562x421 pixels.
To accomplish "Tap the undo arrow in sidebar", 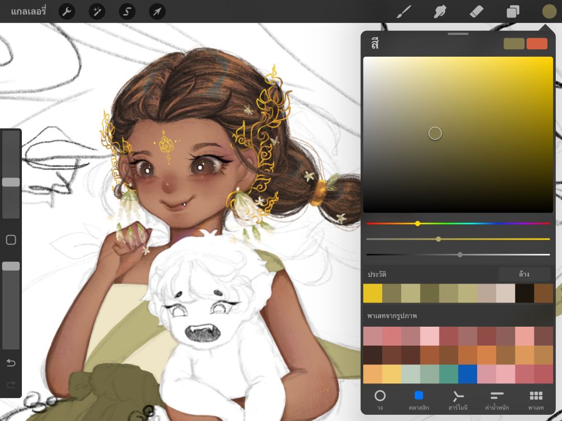I will coord(11,363).
